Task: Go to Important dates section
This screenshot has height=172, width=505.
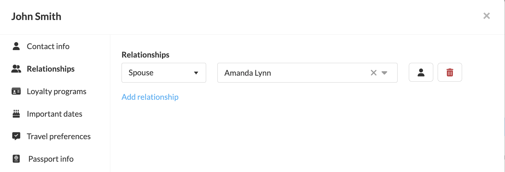Action: tap(55, 114)
